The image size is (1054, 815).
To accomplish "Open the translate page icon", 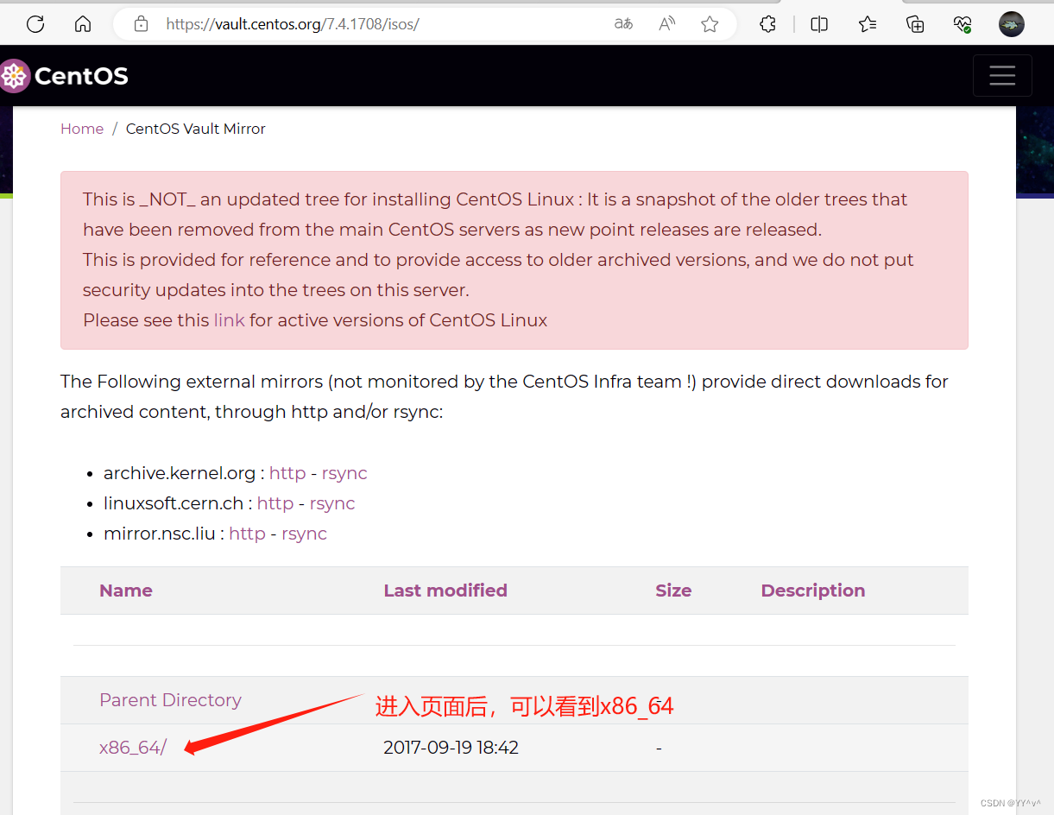I will click(623, 24).
